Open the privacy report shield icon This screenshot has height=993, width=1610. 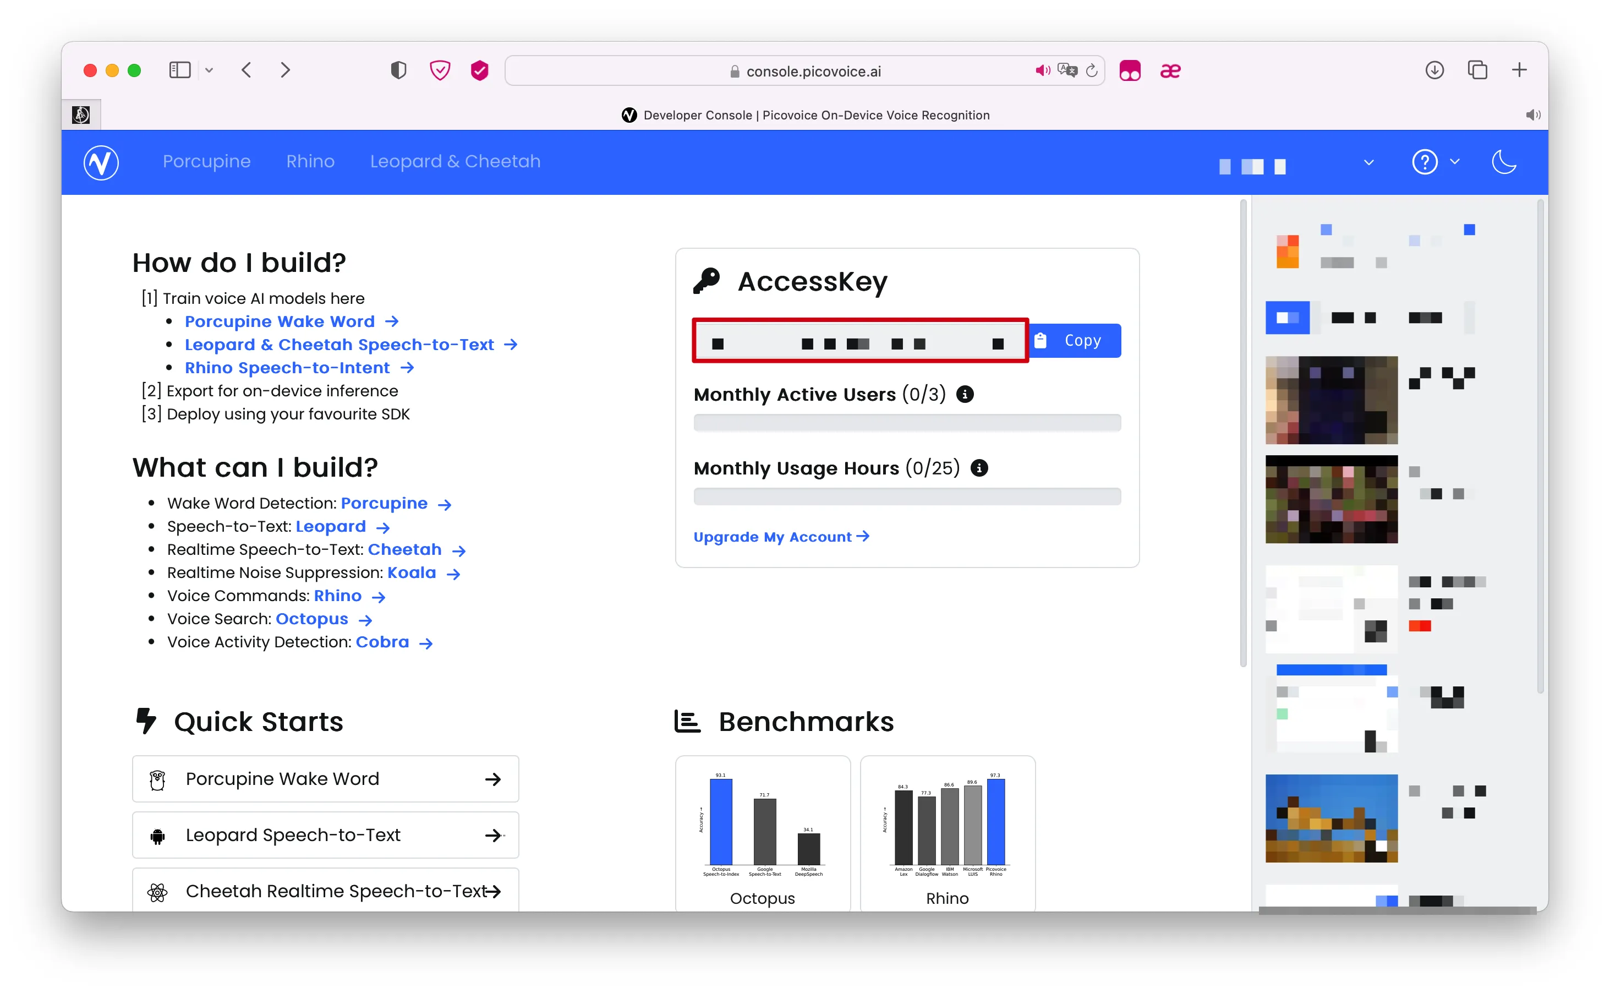coord(398,70)
